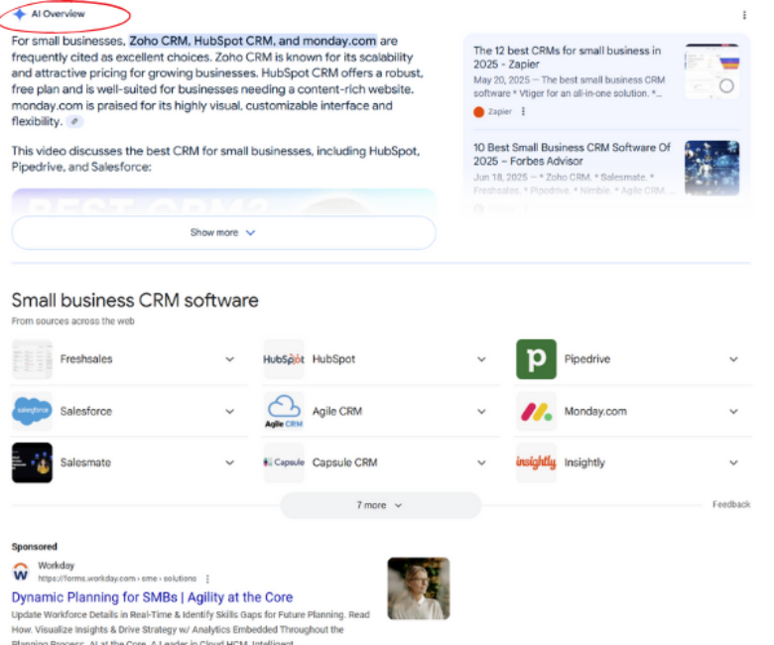
Task: Click the Feedback link
Action: tap(731, 504)
